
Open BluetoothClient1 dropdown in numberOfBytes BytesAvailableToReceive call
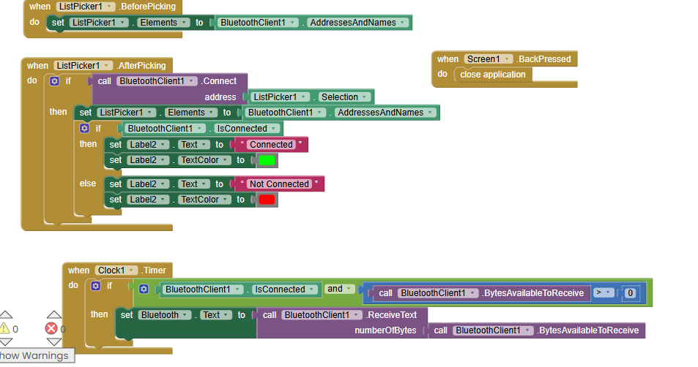point(493,330)
